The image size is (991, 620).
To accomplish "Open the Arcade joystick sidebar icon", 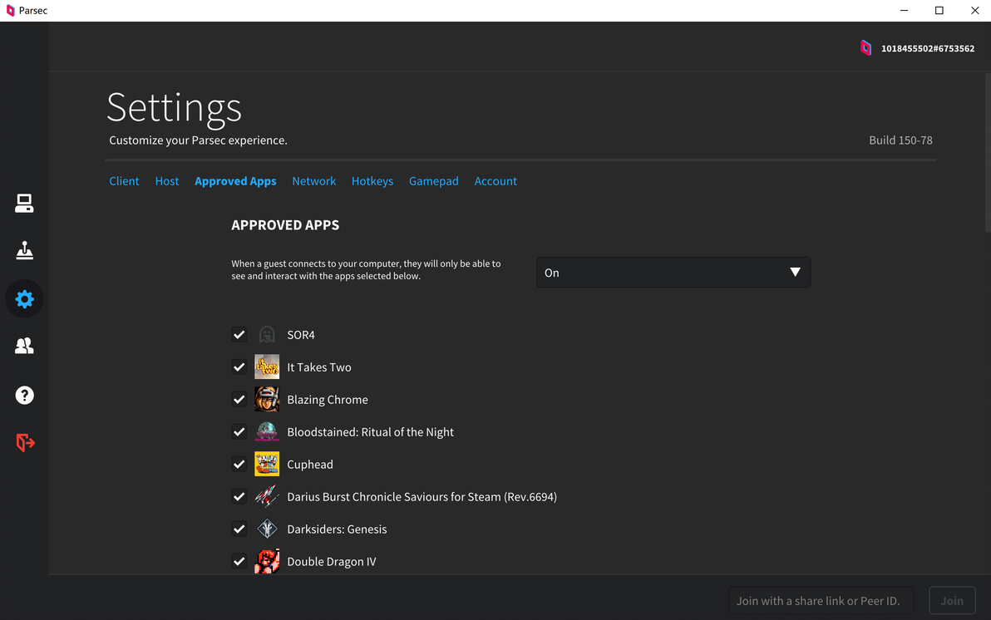I will [x=24, y=250].
